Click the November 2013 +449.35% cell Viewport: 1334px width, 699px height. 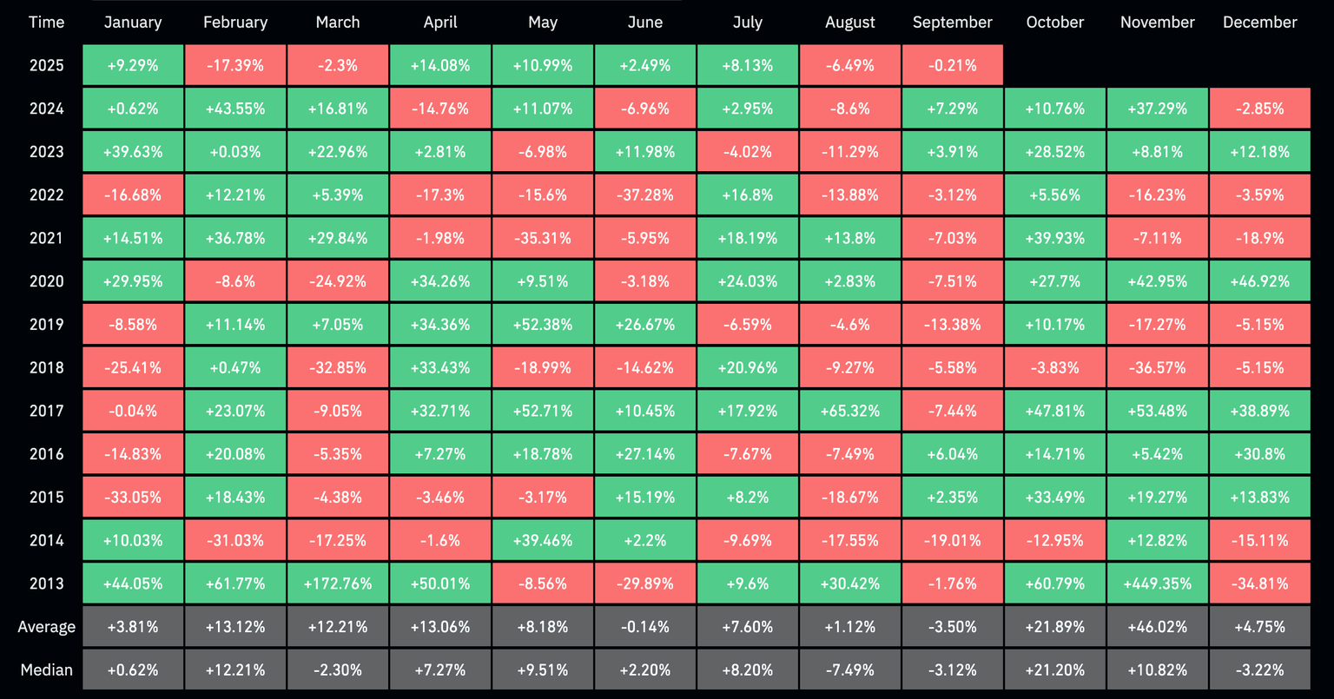(1158, 584)
